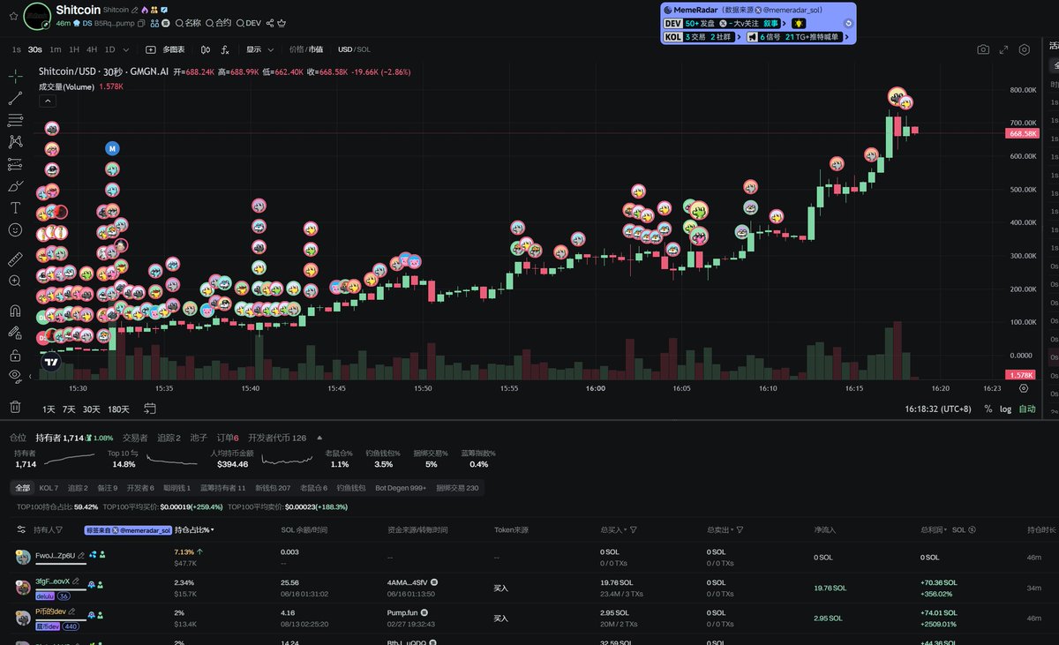Select the text annotation tool
Image resolution: width=1059 pixels, height=645 pixels.
pos(15,207)
